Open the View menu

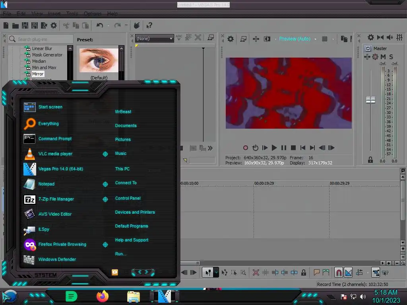pyautogui.click(x=37, y=14)
